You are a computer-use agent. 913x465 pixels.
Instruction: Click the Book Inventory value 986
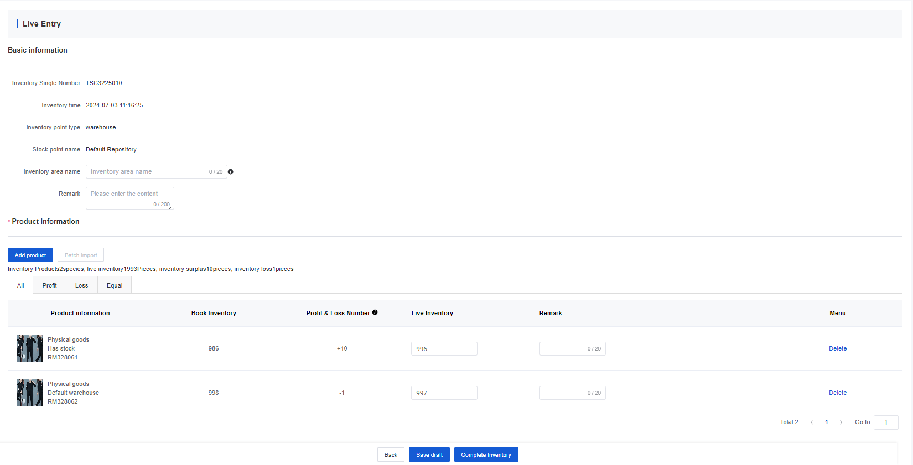(214, 348)
